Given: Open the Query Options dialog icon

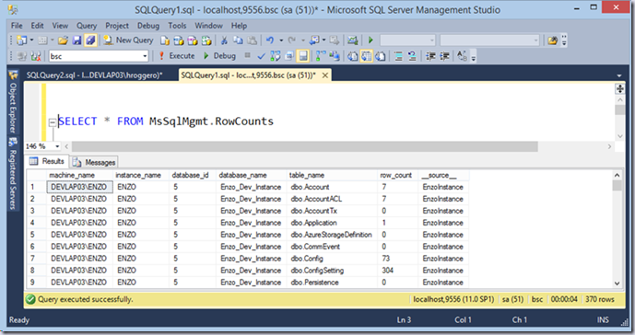Looking at the screenshot, I should 289,56.
